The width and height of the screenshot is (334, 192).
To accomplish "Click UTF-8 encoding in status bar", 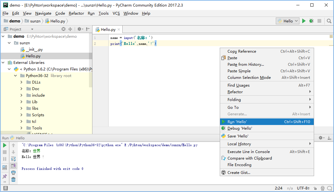I will click(x=303, y=188).
